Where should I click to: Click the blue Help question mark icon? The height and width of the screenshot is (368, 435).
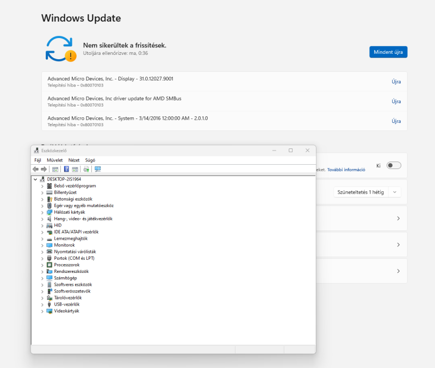tap(66, 169)
